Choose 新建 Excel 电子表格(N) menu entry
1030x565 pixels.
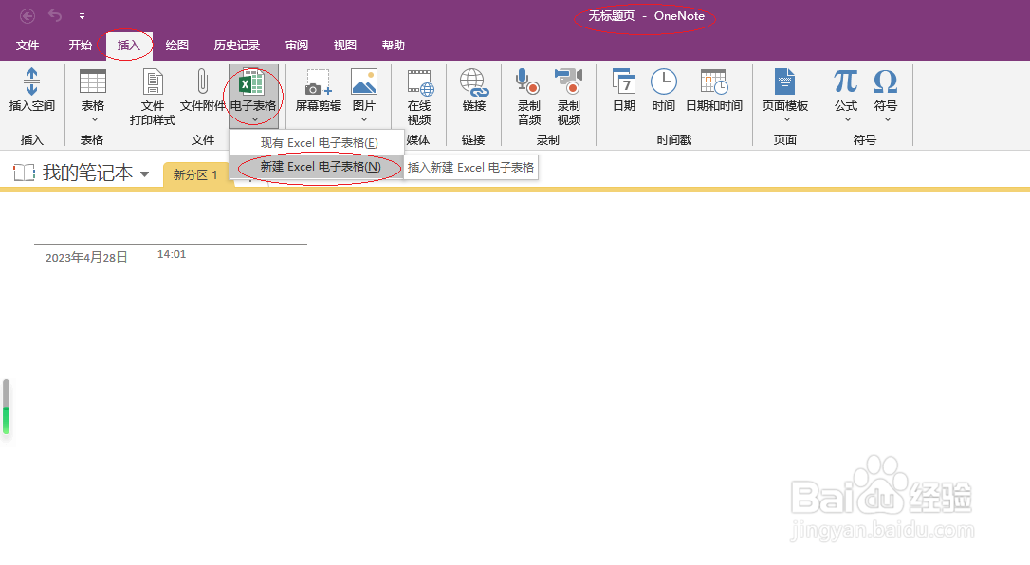point(317,167)
